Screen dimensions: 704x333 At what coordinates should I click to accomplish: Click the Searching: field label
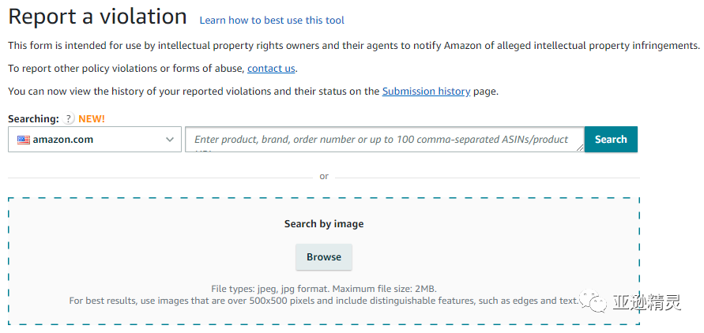34,119
